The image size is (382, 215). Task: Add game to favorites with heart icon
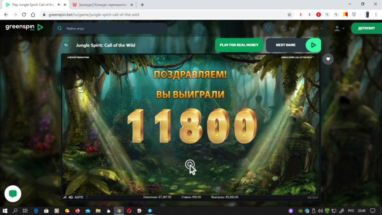click(x=328, y=59)
